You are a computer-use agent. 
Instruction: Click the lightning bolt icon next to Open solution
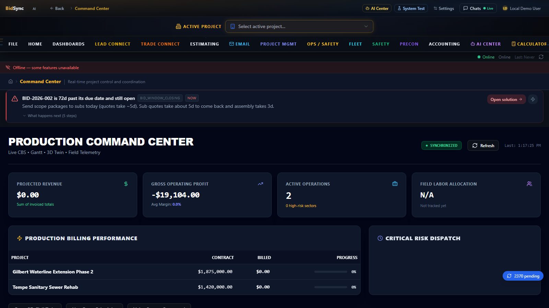[x=533, y=99]
